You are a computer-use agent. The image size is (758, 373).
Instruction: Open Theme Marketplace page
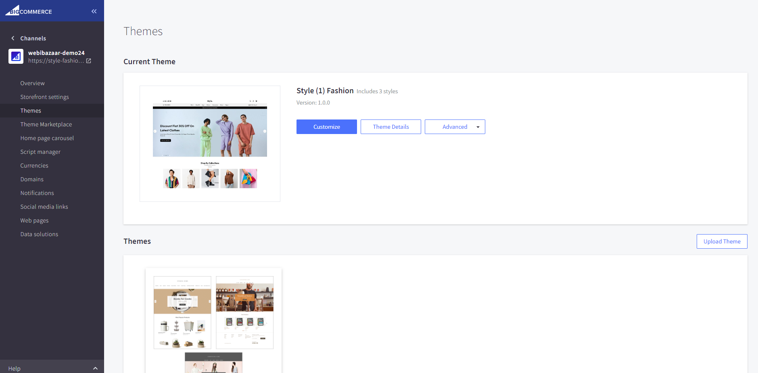[46, 124]
